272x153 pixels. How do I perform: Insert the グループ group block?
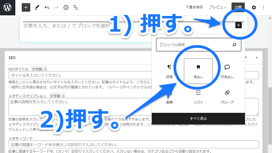tap(227, 97)
